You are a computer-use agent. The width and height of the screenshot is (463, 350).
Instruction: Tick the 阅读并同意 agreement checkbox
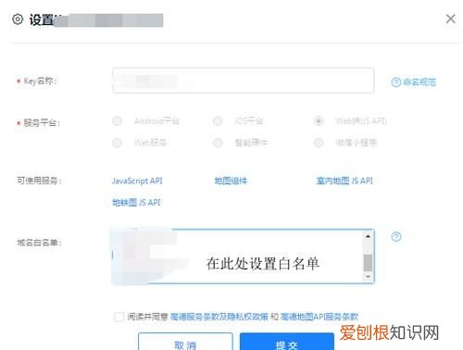(x=119, y=317)
